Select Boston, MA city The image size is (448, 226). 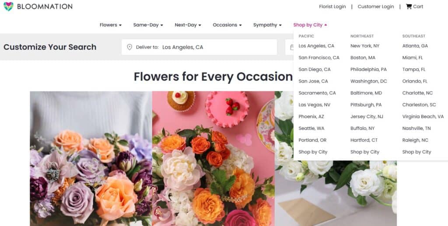pos(363,58)
